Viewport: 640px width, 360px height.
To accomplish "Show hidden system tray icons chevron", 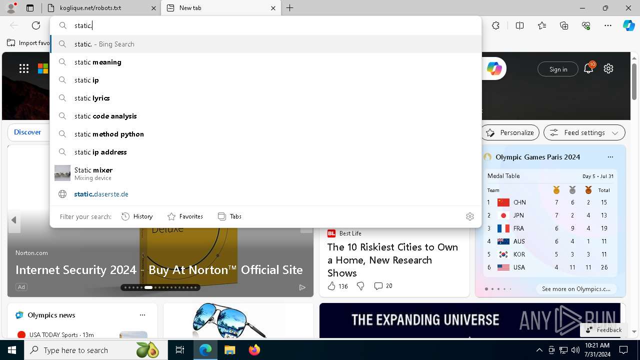I will [x=539, y=350].
